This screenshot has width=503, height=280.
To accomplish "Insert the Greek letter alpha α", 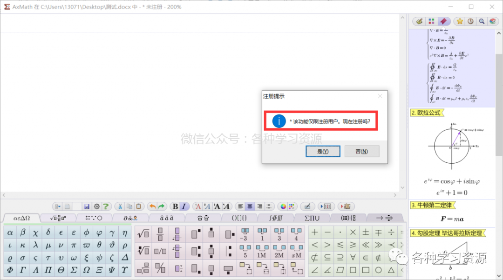I will [x=10, y=233].
